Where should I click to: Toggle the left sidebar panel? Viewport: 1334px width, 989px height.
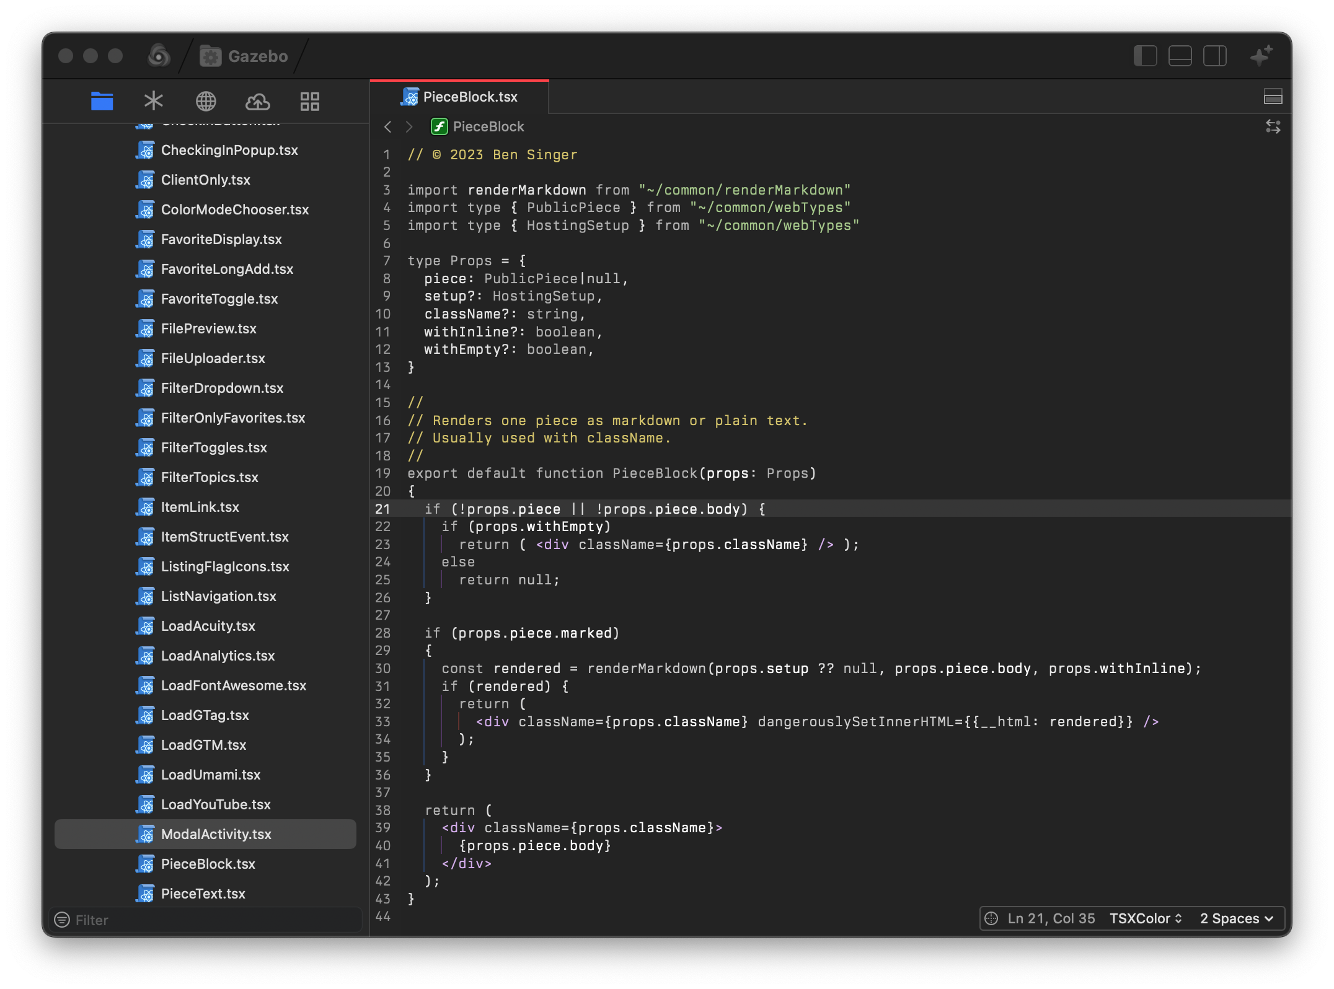click(x=1145, y=56)
